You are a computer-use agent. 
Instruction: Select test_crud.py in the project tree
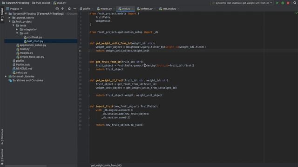click(35, 41)
